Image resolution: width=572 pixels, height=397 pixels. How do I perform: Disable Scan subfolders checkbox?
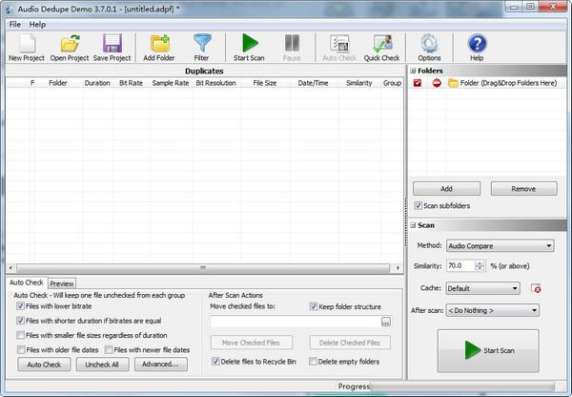coord(419,205)
